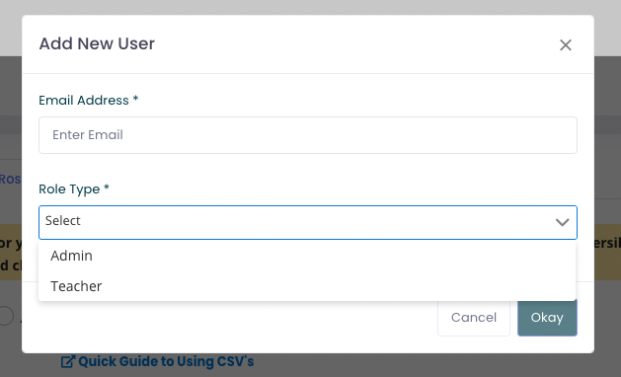Select the partially hidden radio button at left edge
Image resolution: width=621 pixels, height=377 pixels.
[x=6, y=316]
